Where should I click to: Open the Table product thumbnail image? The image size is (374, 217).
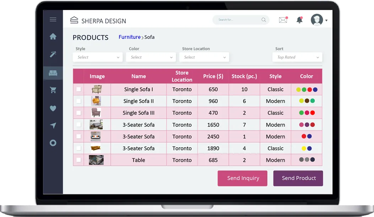96,160
